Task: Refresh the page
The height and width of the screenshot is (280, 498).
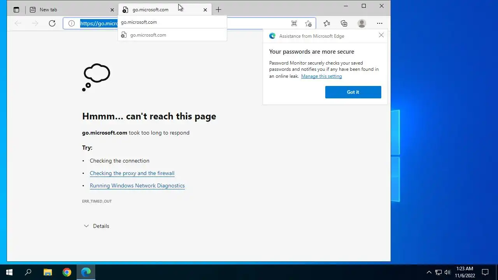Action: (52, 23)
